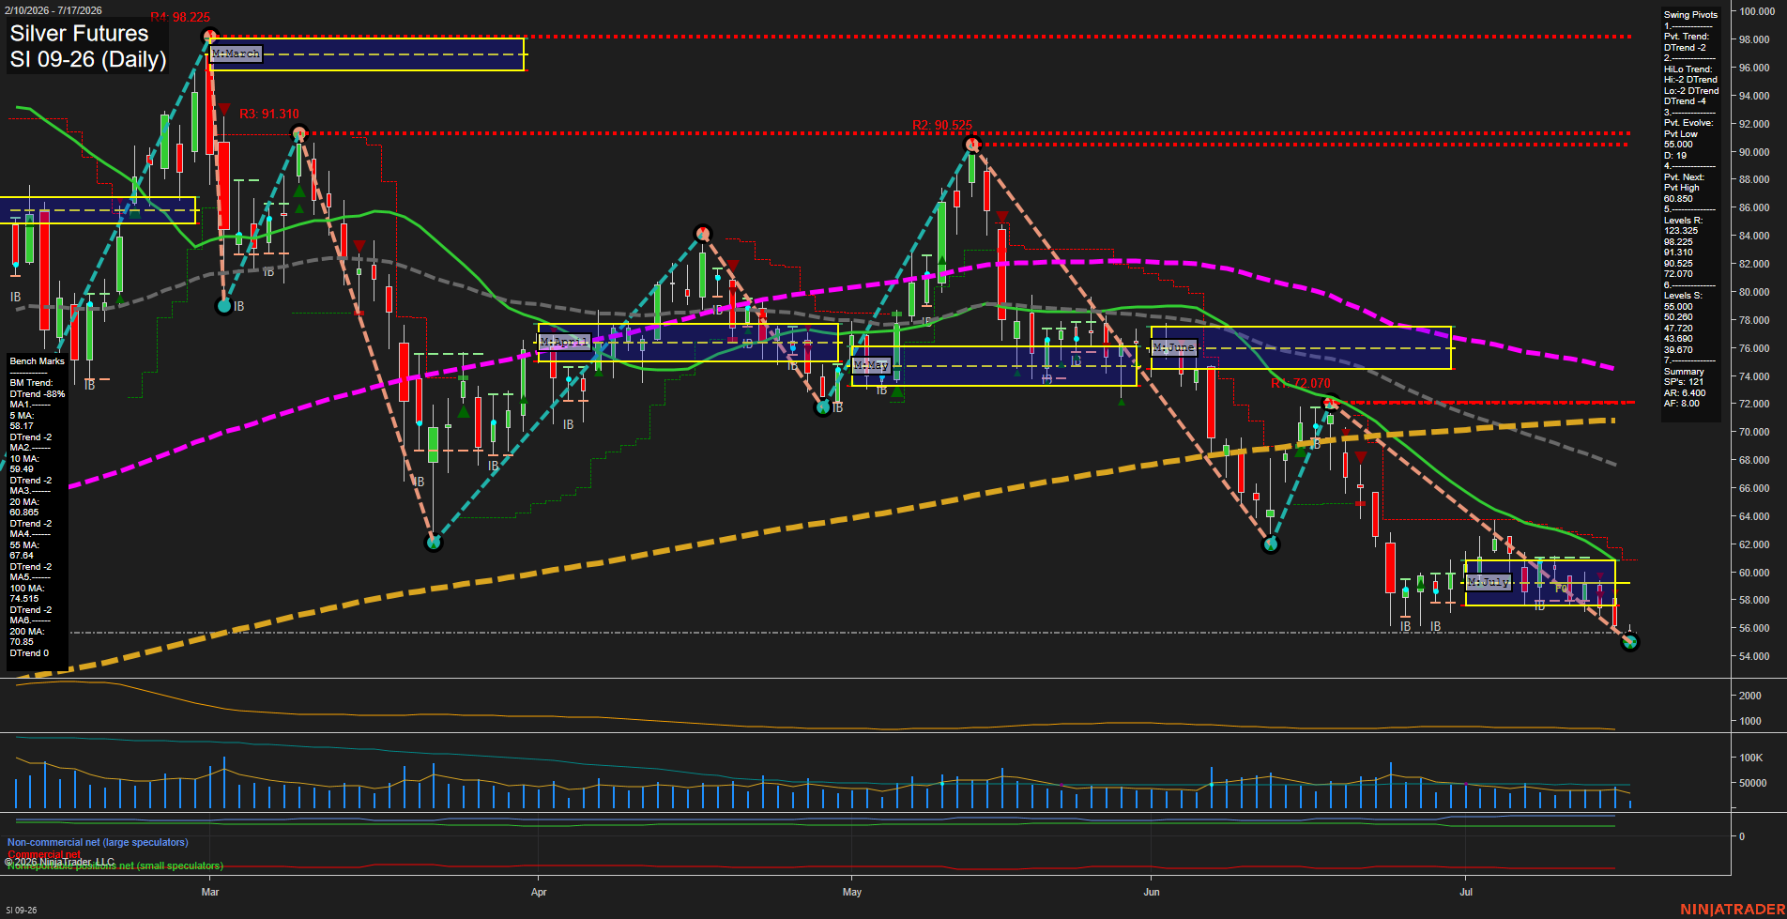Click the May label on time axis
The image size is (1787, 919).
tap(852, 892)
